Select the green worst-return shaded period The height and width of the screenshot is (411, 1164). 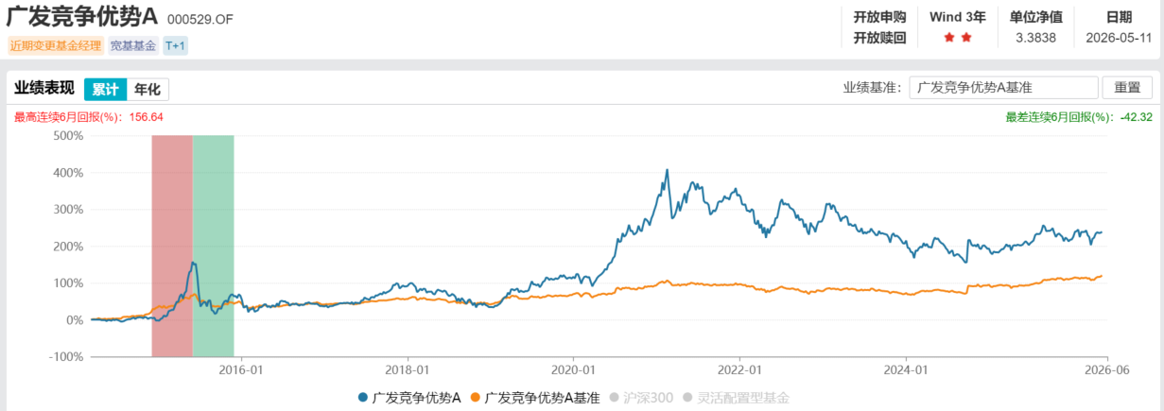pyautogui.click(x=213, y=246)
